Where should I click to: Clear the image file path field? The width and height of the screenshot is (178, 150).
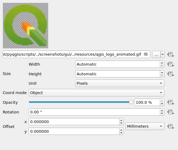point(146,54)
